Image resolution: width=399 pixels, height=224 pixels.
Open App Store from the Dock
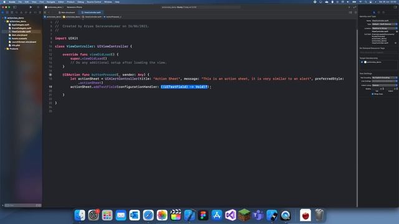(217, 215)
